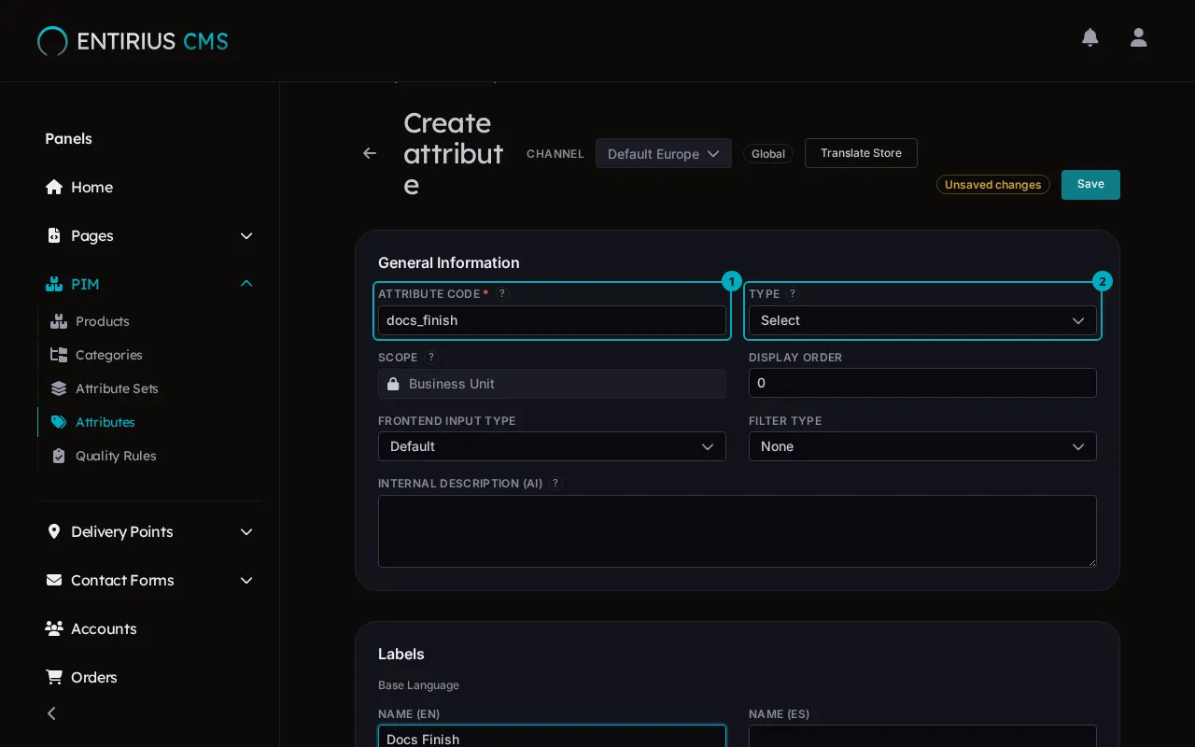Image resolution: width=1195 pixels, height=747 pixels.
Task: Show the Scope field help icon
Action: pyautogui.click(x=430, y=357)
